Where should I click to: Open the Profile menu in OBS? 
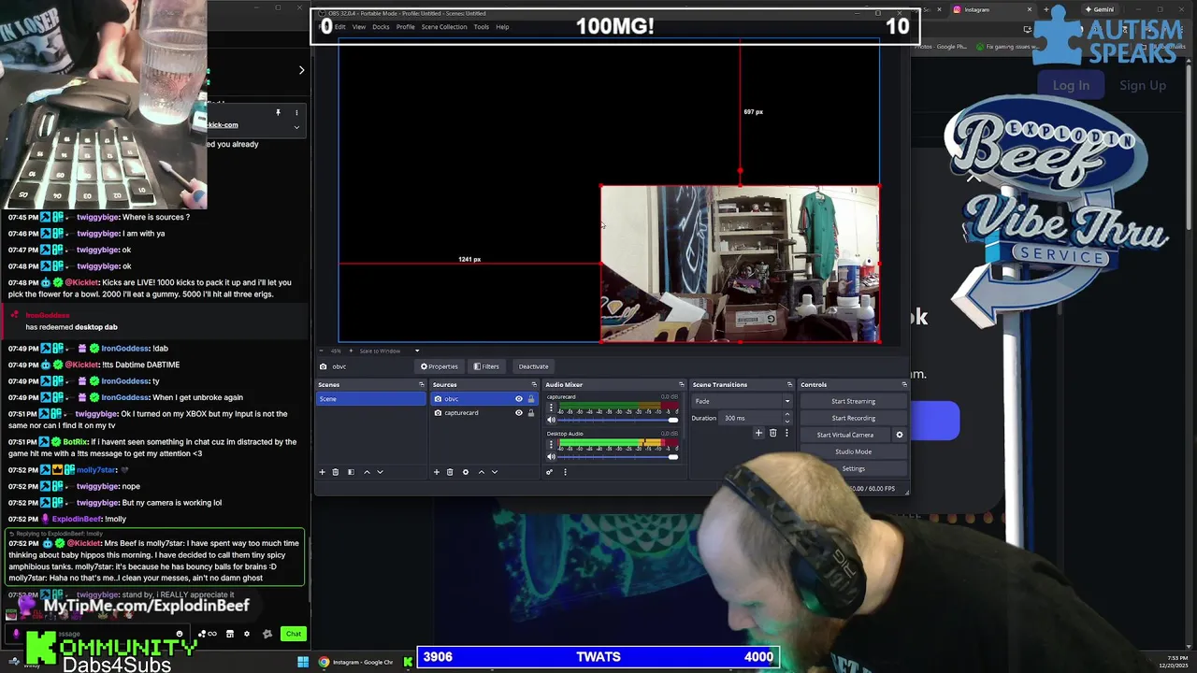[x=405, y=26]
